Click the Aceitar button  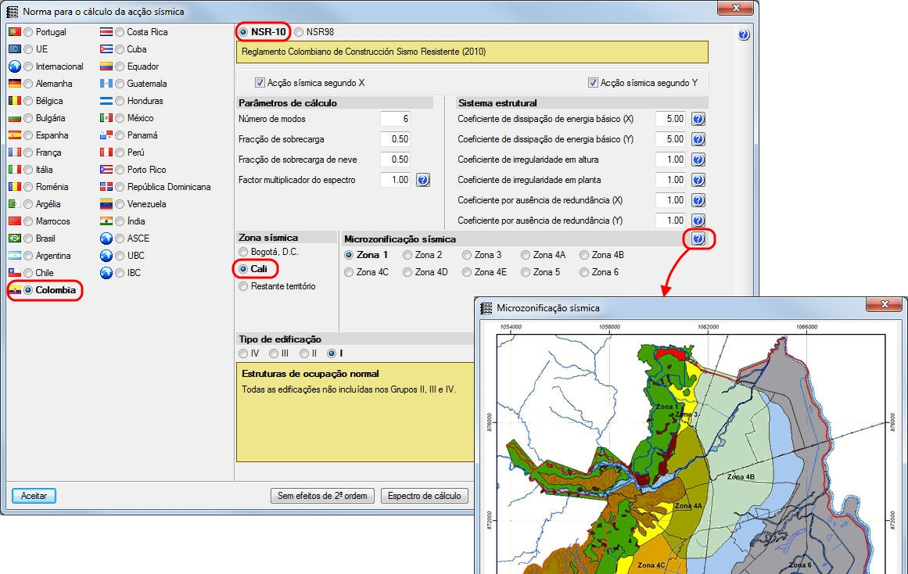pyautogui.click(x=34, y=496)
